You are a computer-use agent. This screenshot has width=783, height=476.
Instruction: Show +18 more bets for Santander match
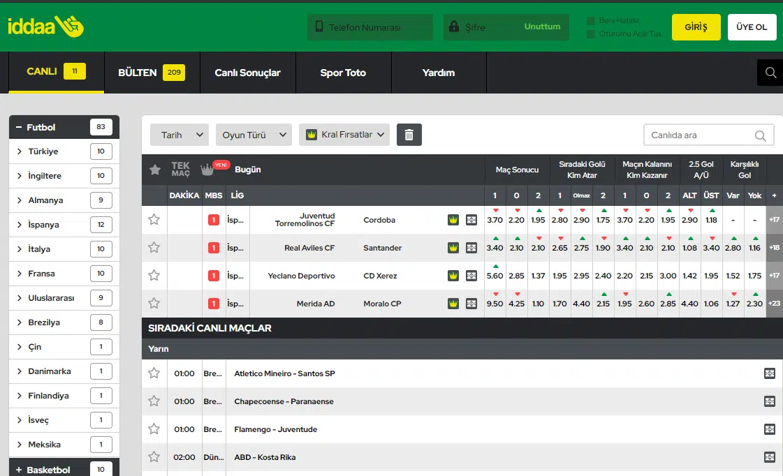coord(774,248)
